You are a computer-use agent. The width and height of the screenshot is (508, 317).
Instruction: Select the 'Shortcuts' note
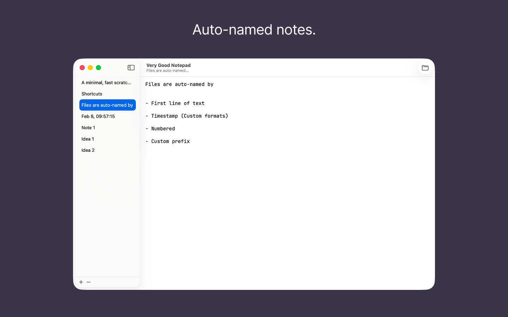tap(92, 94)
